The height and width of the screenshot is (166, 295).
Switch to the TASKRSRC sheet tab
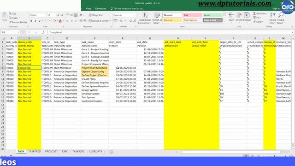tap(78, 152)
